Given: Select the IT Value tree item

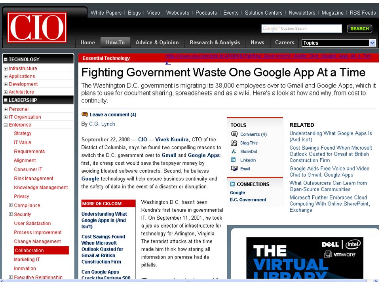Looking at the screenshot, I should [22, 142].
